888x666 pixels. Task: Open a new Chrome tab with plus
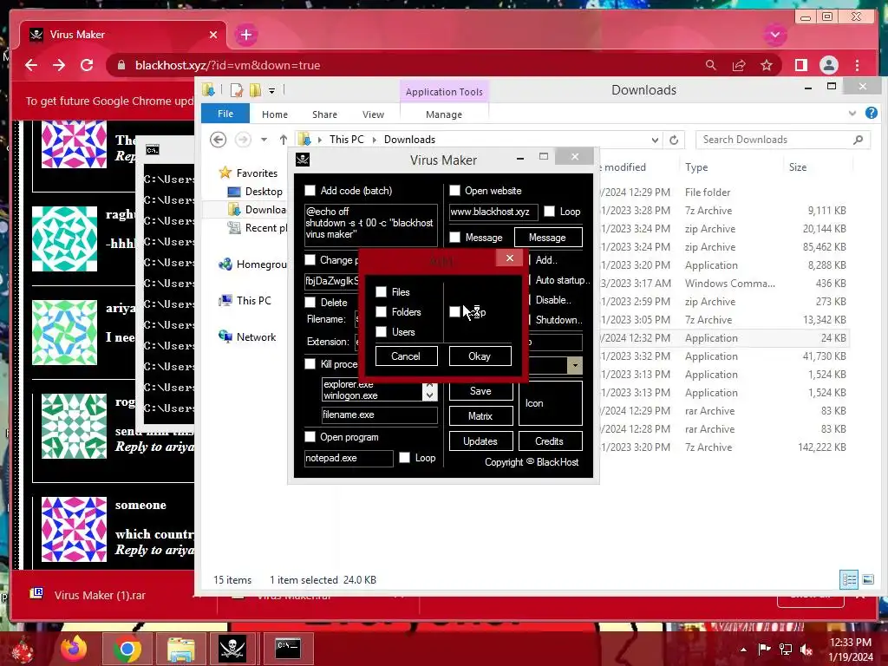[x=245, y=35]
